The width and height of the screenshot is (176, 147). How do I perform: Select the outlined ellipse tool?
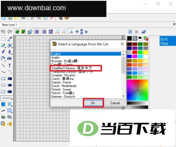pos(3,85)
